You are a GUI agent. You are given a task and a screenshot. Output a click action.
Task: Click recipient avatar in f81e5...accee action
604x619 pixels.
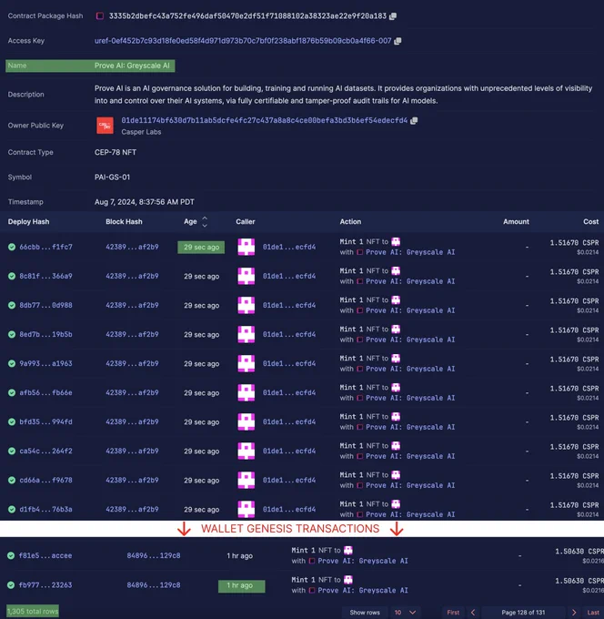(348, 551)
